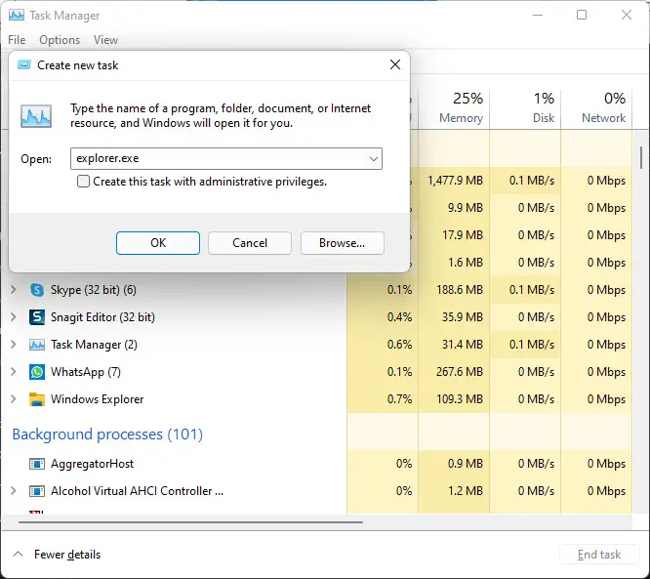Maximize the Task Manager window
Image resolution: width=650 pixels, height=579 pixels.
click(x=582, y=15)
